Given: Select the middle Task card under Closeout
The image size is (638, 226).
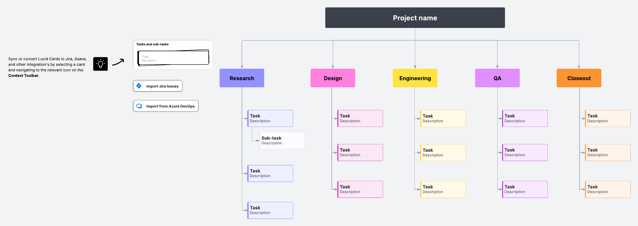Looking at the screenshot, I should pyautogui.click(x=607, y=153).
